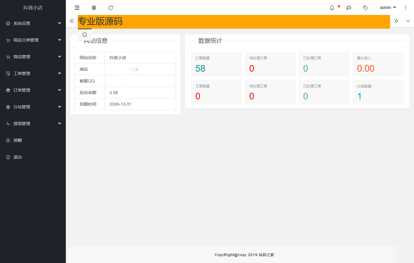Expand 商品分类管理 sidebar menu

[x=33, y=40]
